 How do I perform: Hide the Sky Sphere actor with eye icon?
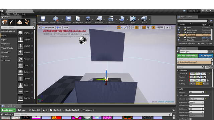[179, 38]
